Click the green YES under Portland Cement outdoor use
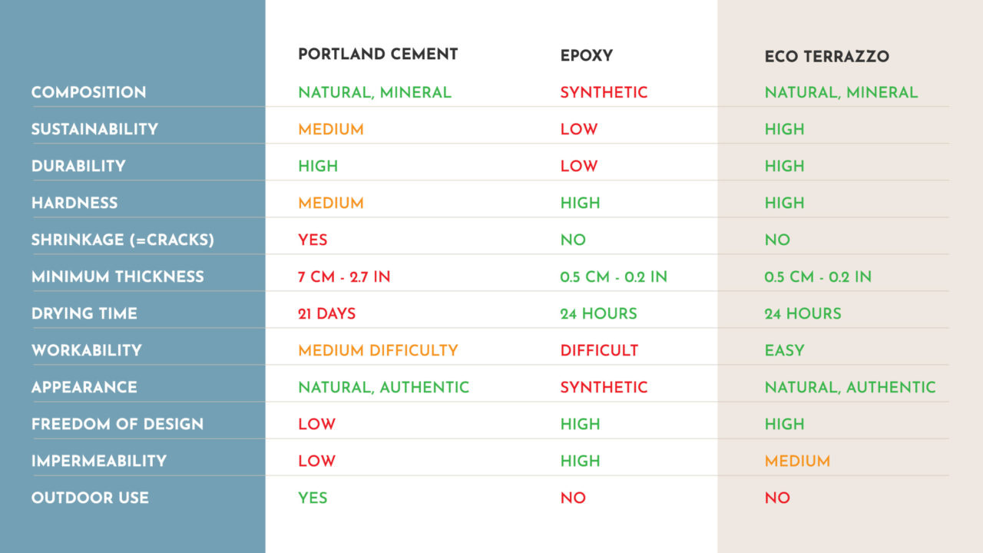 tap(313, 498)
